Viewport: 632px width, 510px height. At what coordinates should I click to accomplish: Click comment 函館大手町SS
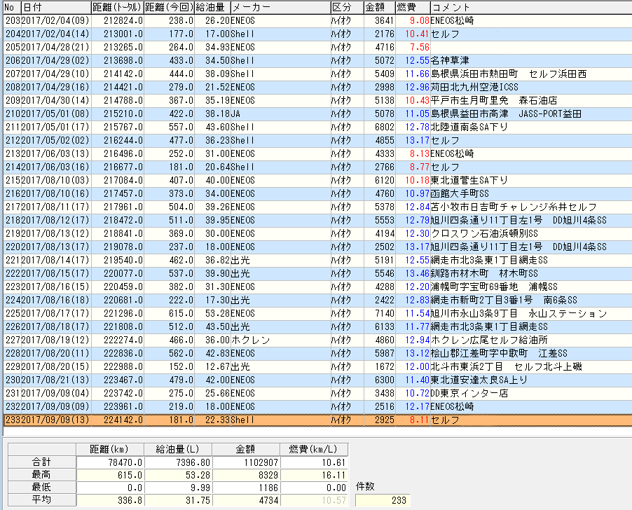pyautogui.click(x=460, y=193)
